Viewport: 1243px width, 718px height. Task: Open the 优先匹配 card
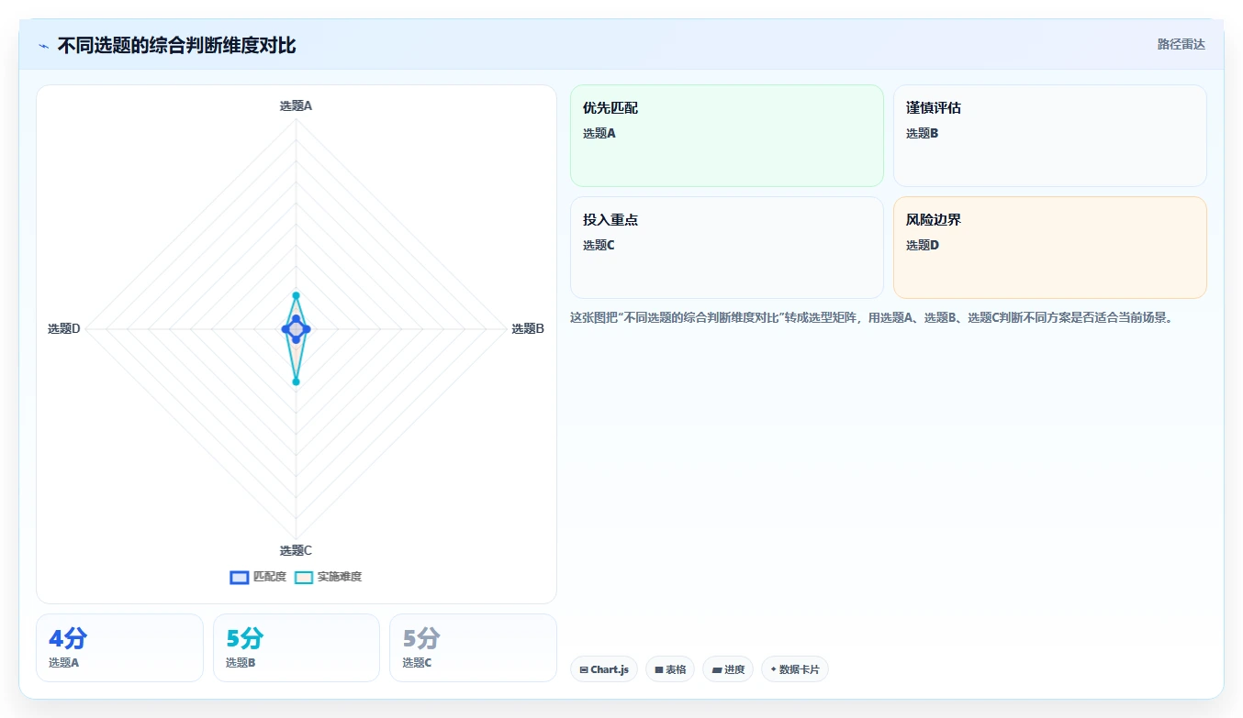[727, 136]
